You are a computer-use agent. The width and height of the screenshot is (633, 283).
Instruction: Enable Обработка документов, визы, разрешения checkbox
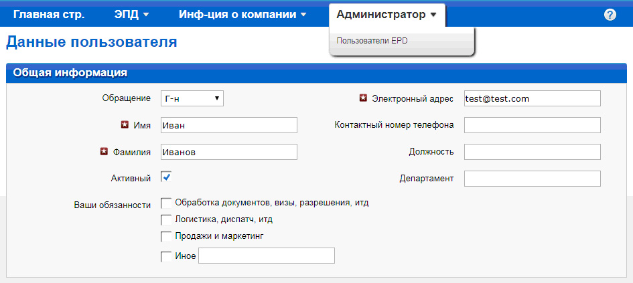point(166,203)
